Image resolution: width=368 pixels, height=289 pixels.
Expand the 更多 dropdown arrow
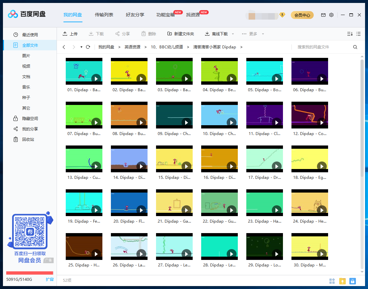click(263, 34)
